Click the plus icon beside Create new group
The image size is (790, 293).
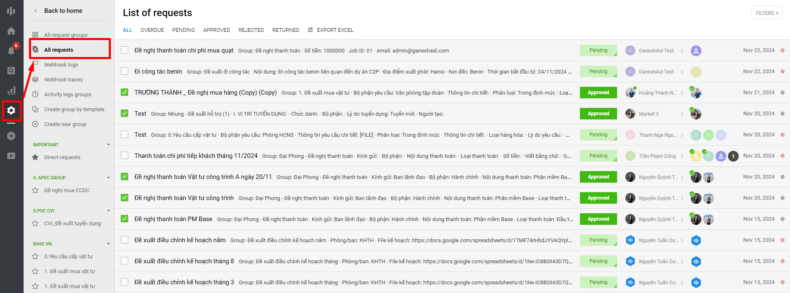click(x=35, y=124)
